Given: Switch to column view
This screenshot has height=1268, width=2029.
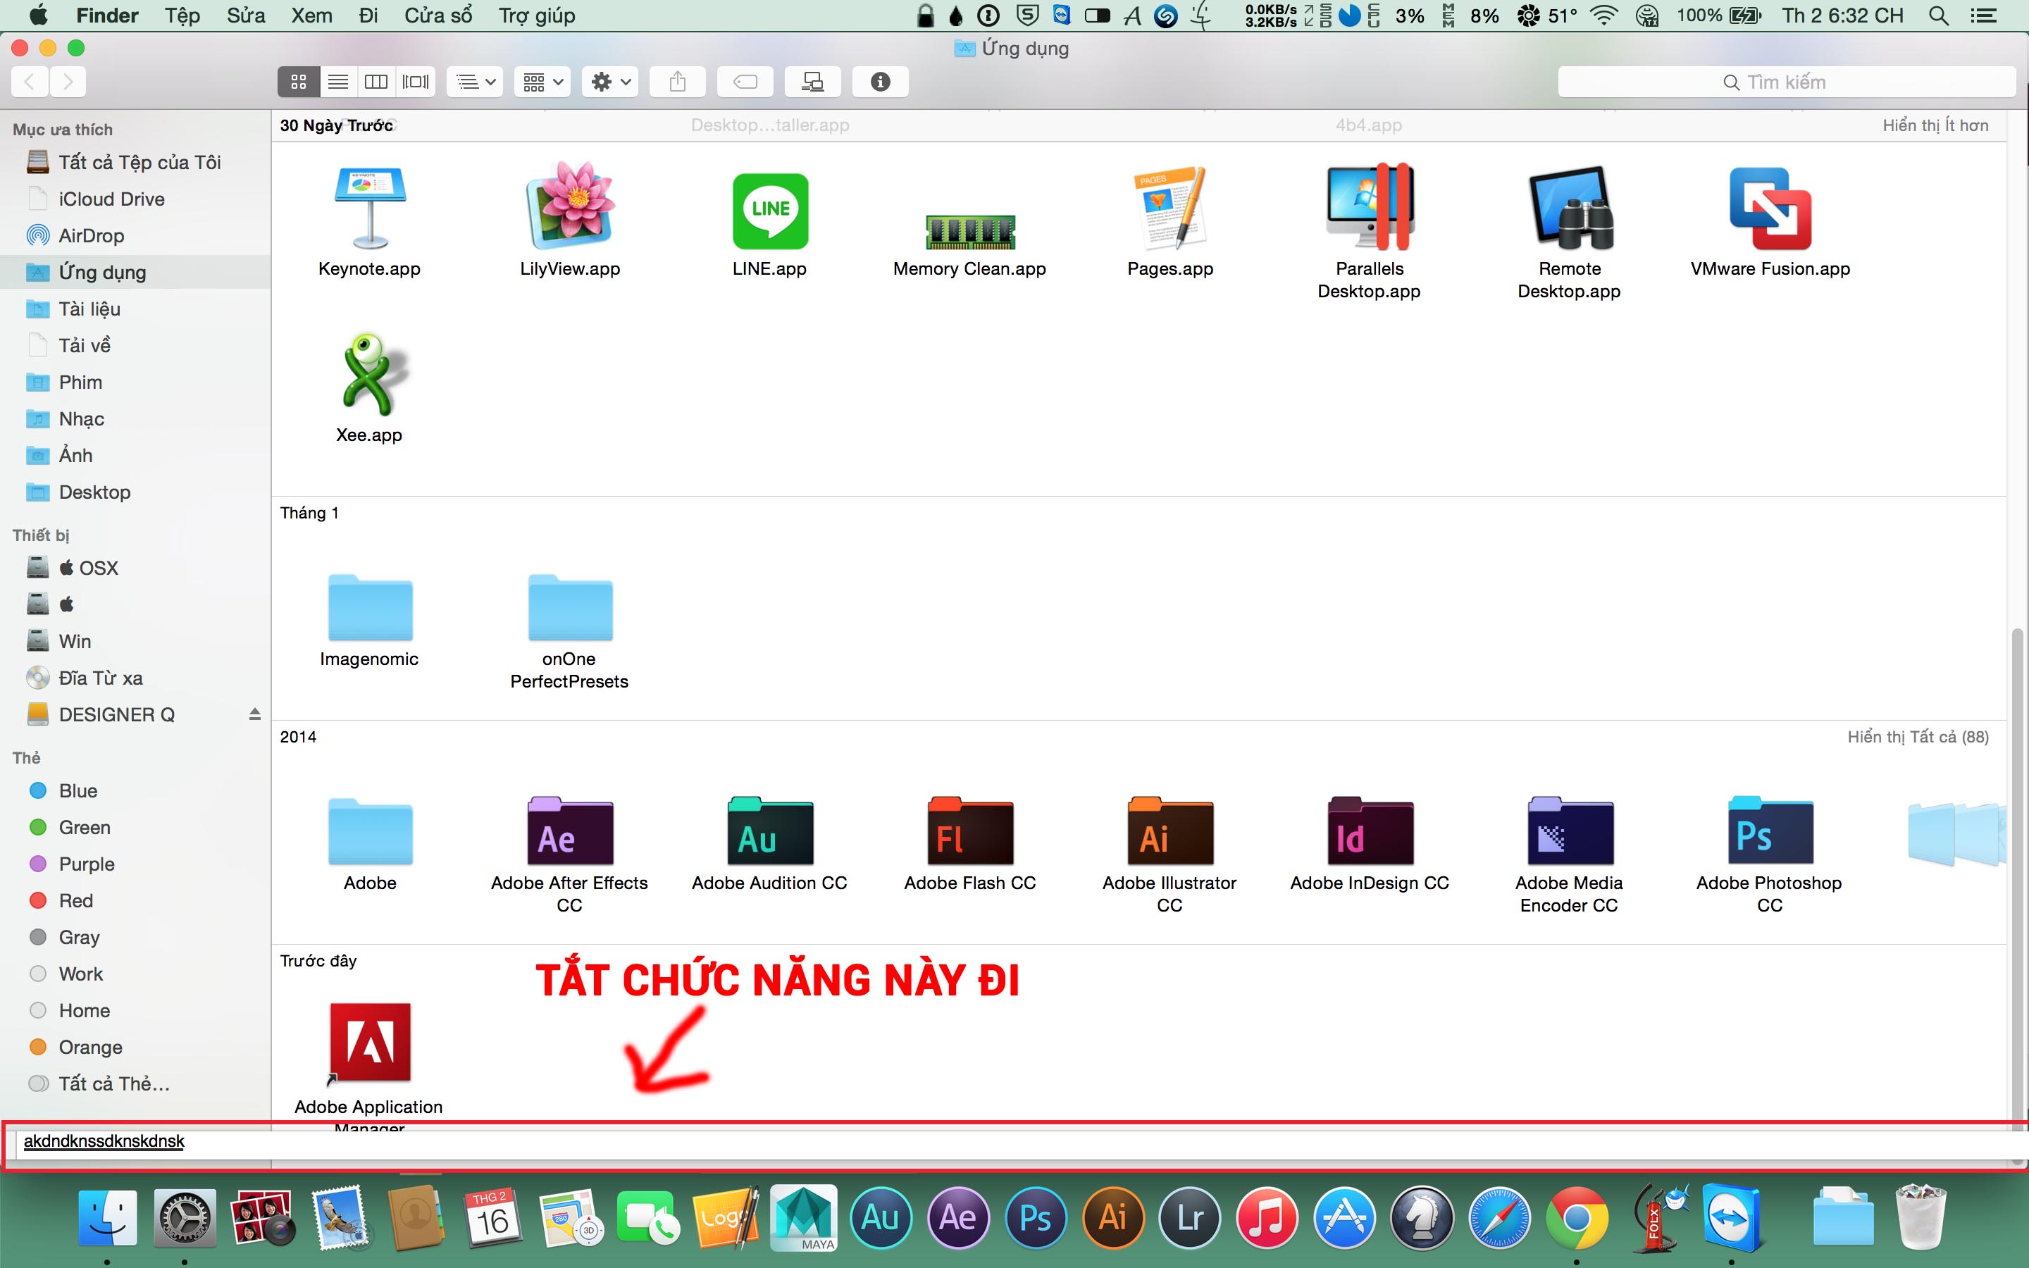Looking at the screenshot, I should pyautogui.click(x=376, y=81).
